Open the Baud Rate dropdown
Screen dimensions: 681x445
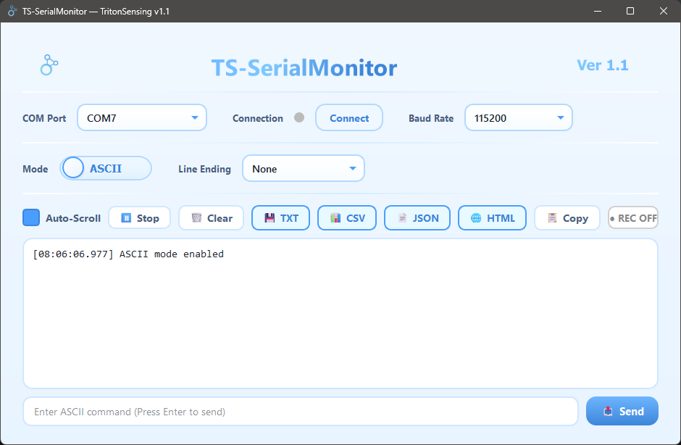pos(518,117)
